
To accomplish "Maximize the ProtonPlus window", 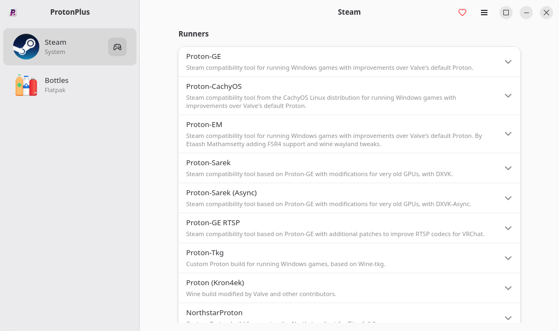I will [506, 13].
